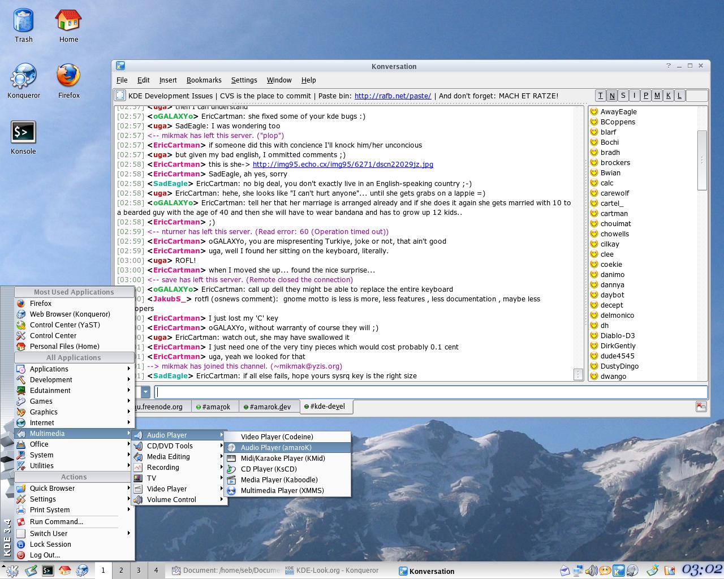Expand the Applications submenu
The height and width of the screenshot is (579, 724).
click(x=74, y=369)
